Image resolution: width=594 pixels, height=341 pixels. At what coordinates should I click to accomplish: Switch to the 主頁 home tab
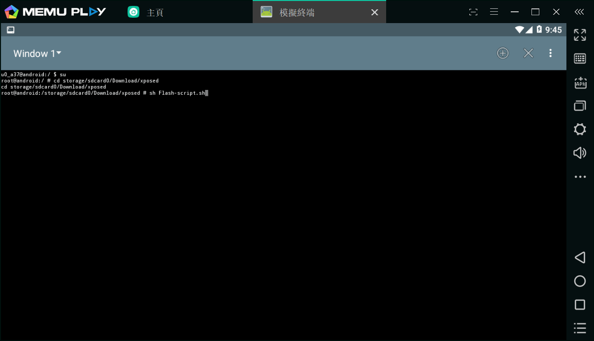pos(145,12)
